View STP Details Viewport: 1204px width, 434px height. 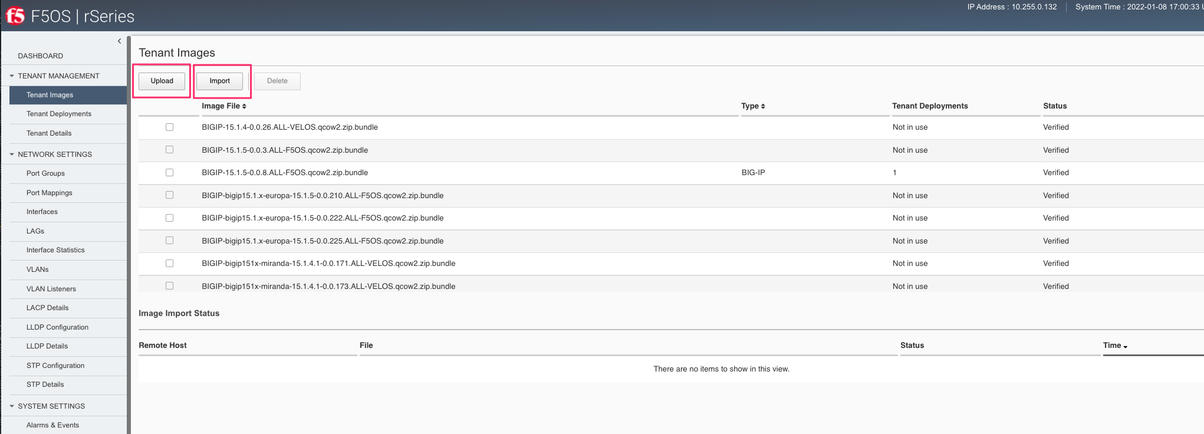tap(45, 384)
